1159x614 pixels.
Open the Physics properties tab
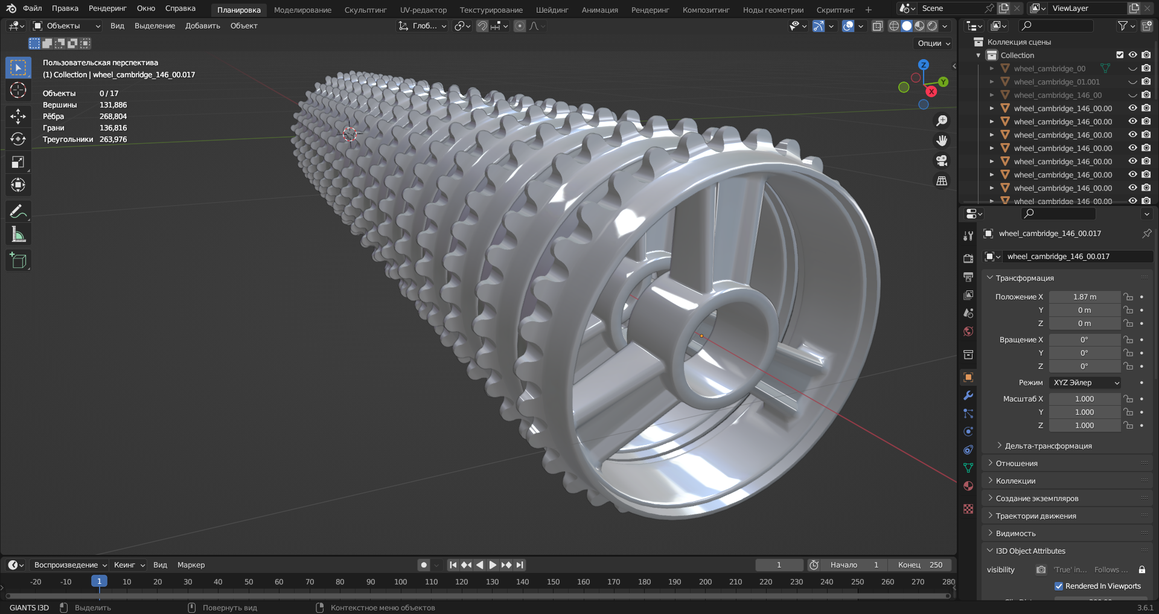[968, 432]
